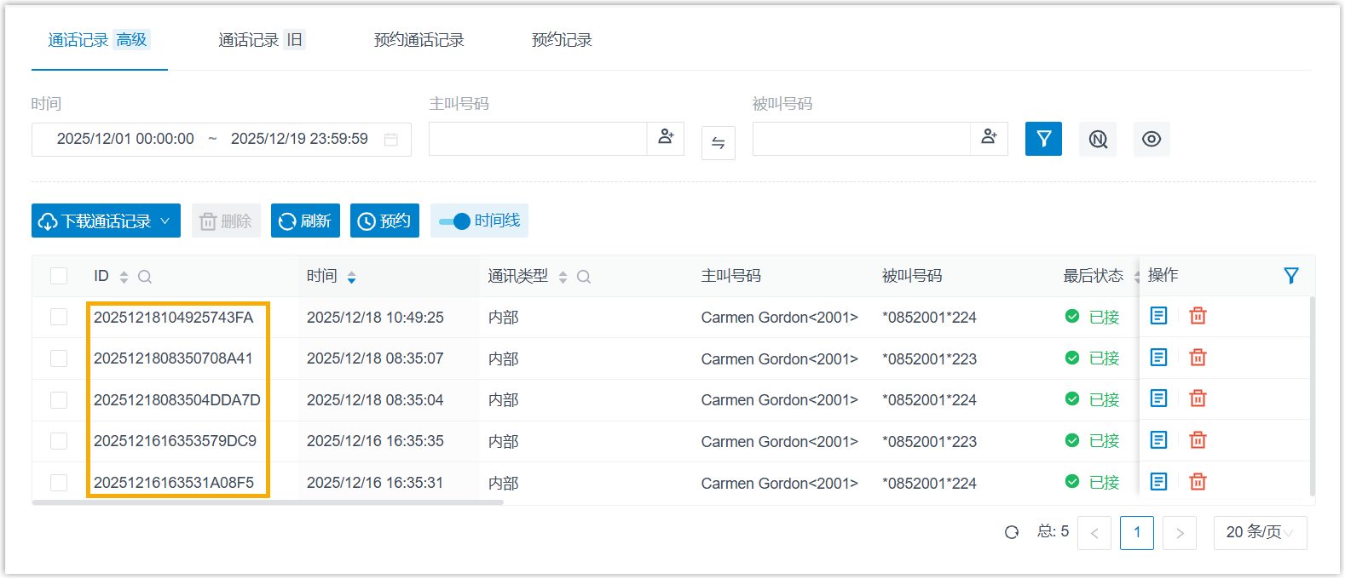1345x579 pixels.
Task: Toggle the 时间线 switch
Action: [x=455, y=221]
